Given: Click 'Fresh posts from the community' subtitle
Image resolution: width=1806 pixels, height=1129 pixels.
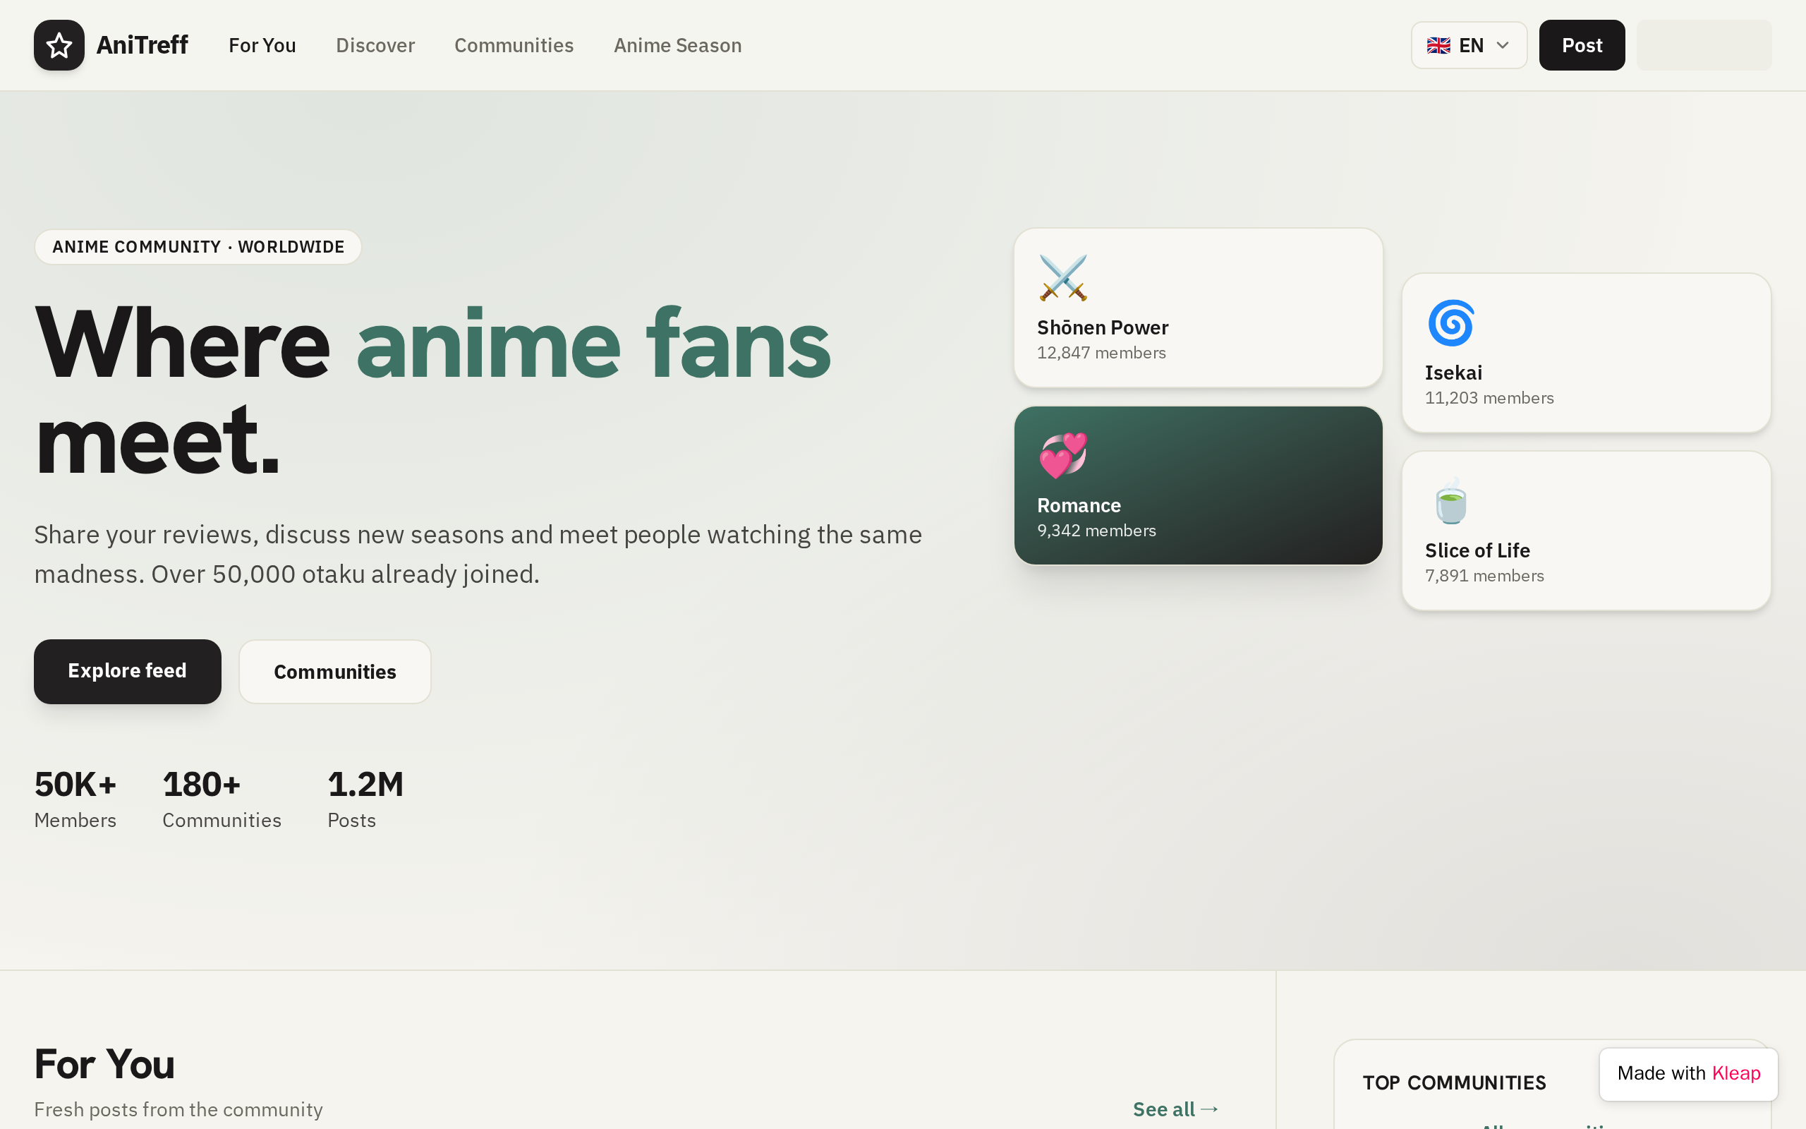Looking at the screenshot, I should point(178,1109).
